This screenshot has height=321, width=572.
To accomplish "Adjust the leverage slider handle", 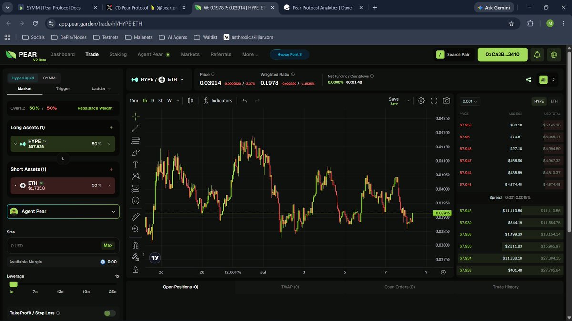I will click(x=13, y=284).
